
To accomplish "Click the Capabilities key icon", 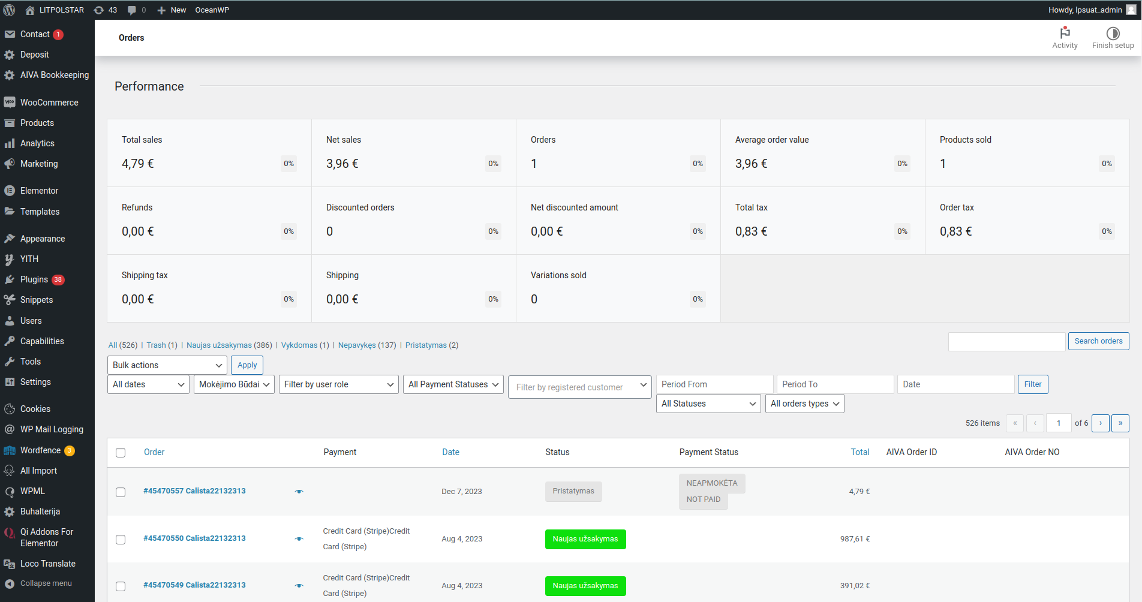I will (x=10, y=341).
